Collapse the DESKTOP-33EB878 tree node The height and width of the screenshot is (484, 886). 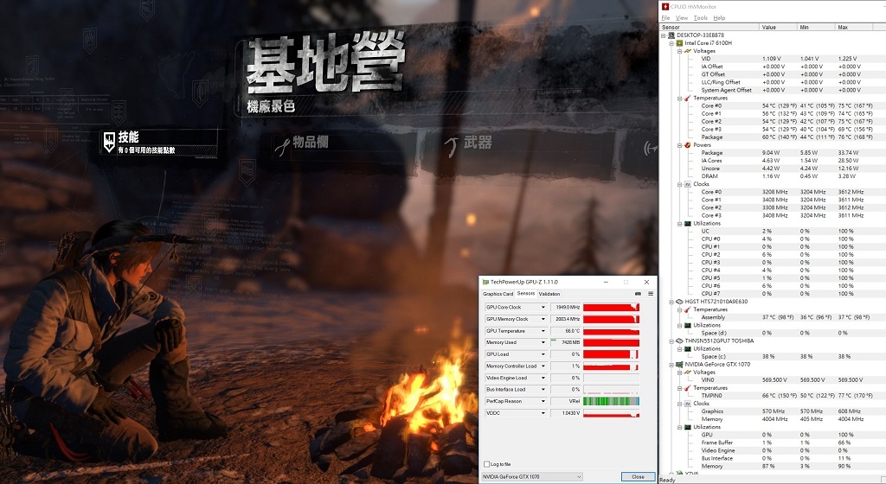point(664,35)
